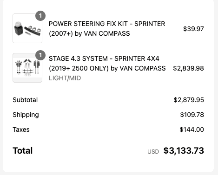Screen dimensions: 218x175
Task: Click the Subtotal label
Action: click(25, 100)
